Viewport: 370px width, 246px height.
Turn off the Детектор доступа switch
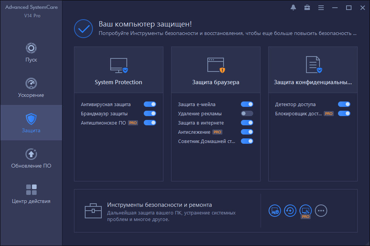343,104
